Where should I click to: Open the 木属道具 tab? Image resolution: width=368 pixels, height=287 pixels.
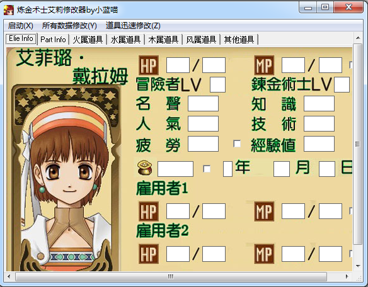point(163,40)
